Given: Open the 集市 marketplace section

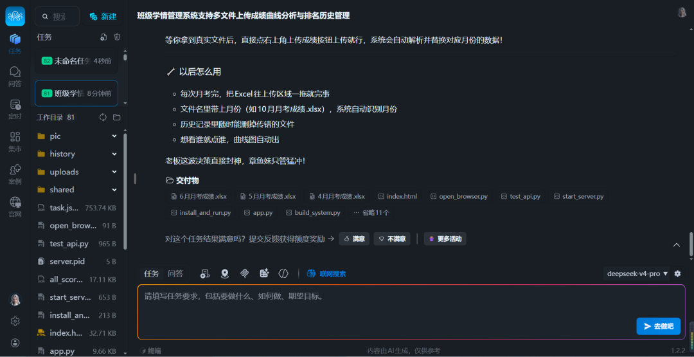Looking at the screenshot, I should pyautogui.click(x=15, y=142).
